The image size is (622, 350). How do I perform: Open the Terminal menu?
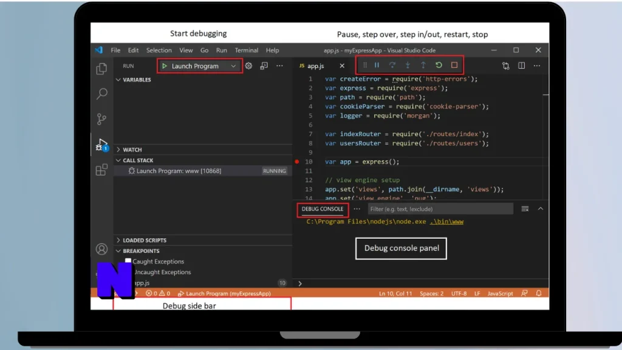point(247,50)
